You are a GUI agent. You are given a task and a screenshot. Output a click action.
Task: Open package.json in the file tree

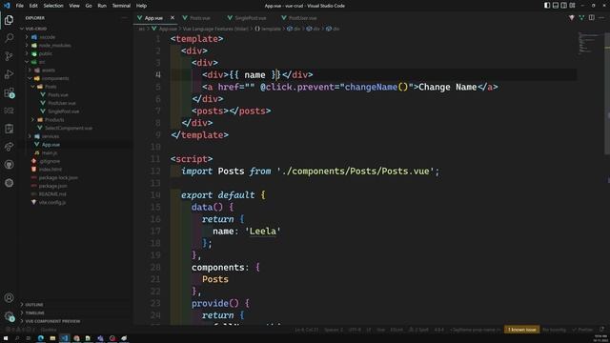(x=53, y=186)
